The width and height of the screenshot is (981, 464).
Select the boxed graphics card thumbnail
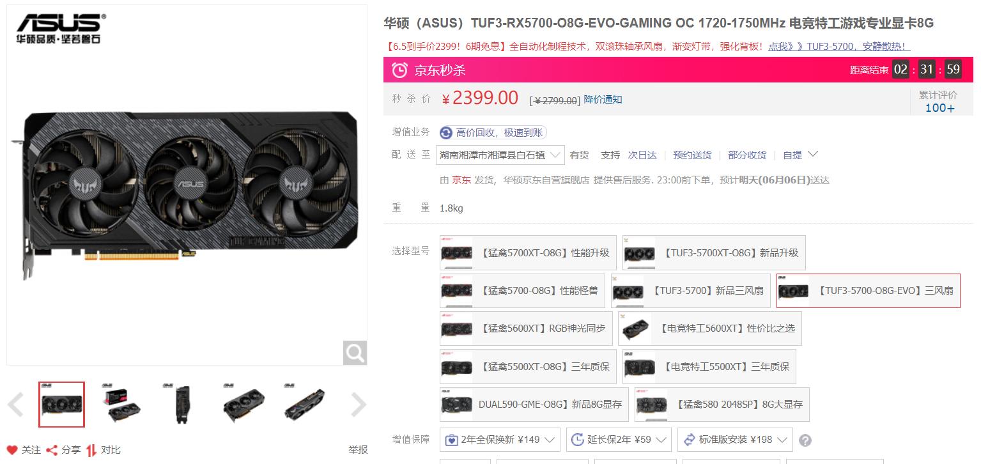coord(123,405)
